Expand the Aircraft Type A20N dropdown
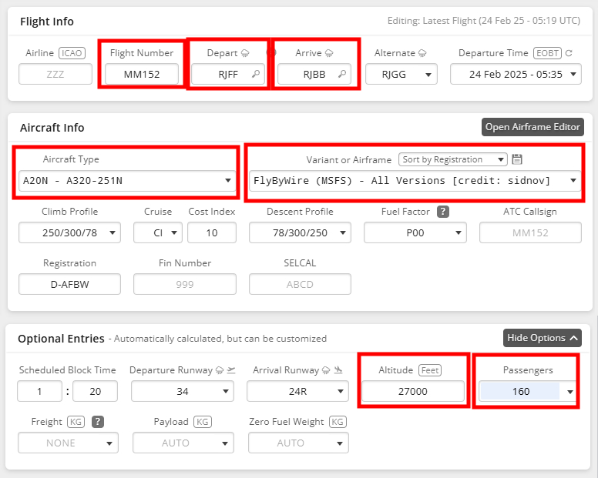This screenshot has width=598, height=478. (127, 181)
